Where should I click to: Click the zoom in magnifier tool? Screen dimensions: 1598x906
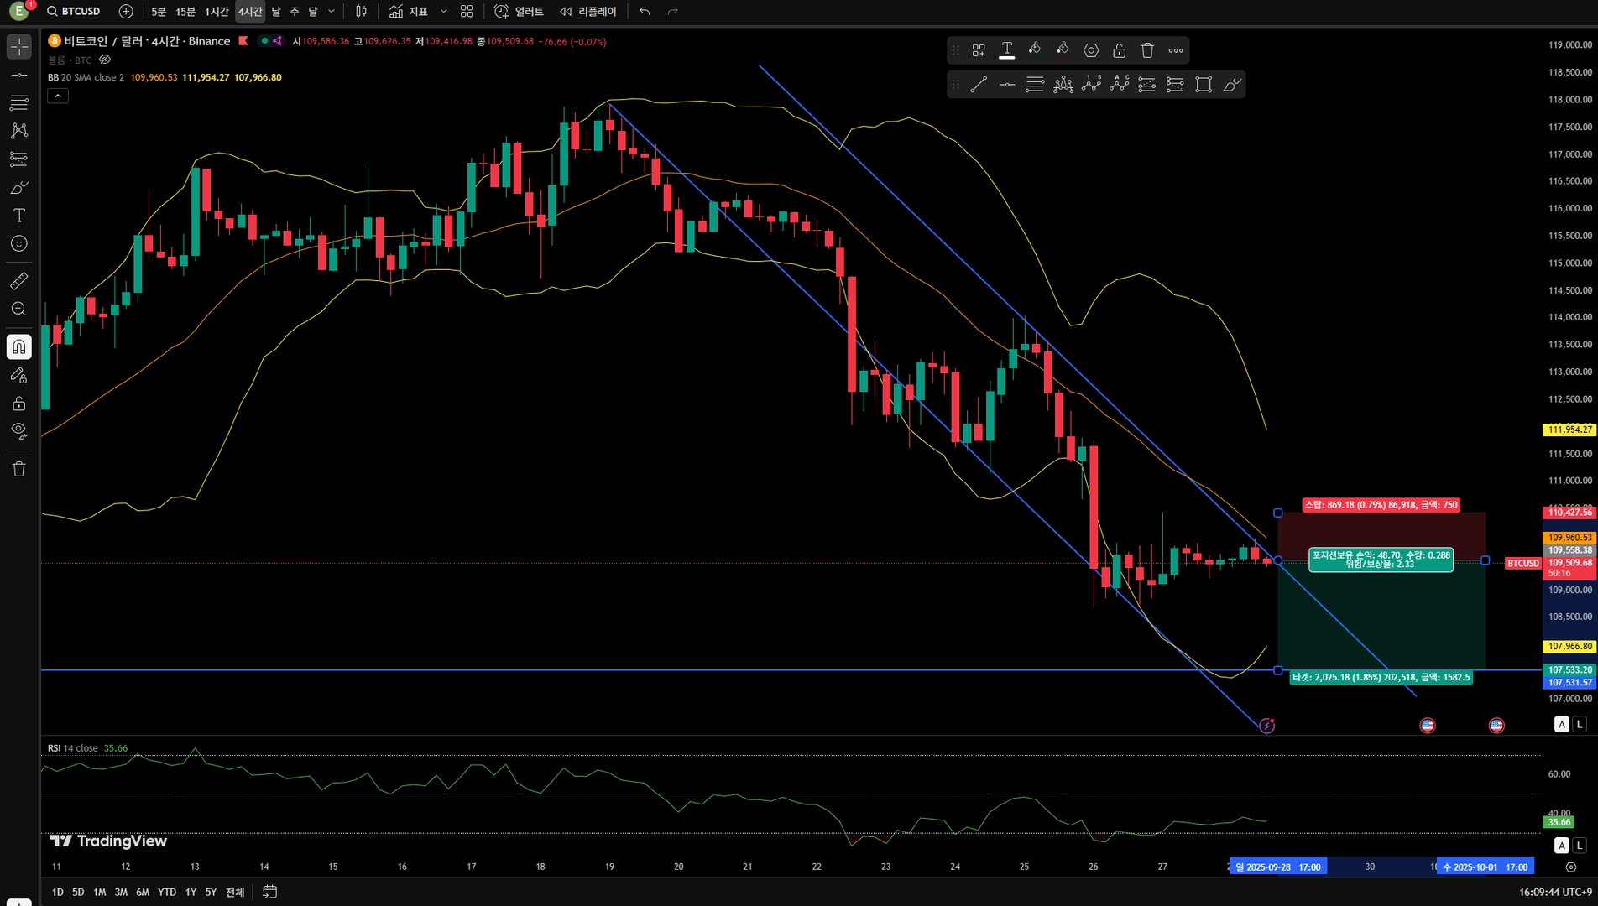click(18, 310)
